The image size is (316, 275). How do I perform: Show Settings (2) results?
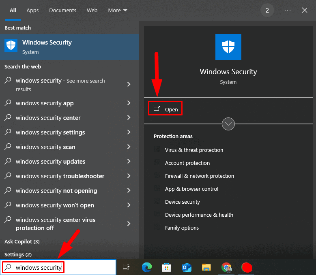pyautogui.click(x=18, y=254)
